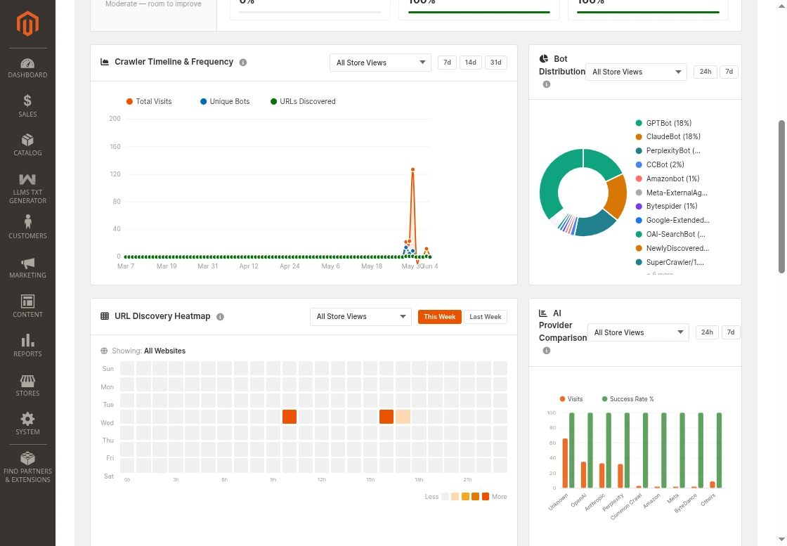Image resolution: width=787 pixels, height=546 pixels.
Task: Click darkest orange swatch in heatmap legend
Action: tap(486, 497)
